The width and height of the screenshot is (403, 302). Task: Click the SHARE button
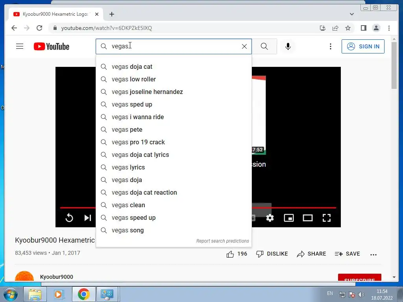pyautogui.click(x=311, y=254)
